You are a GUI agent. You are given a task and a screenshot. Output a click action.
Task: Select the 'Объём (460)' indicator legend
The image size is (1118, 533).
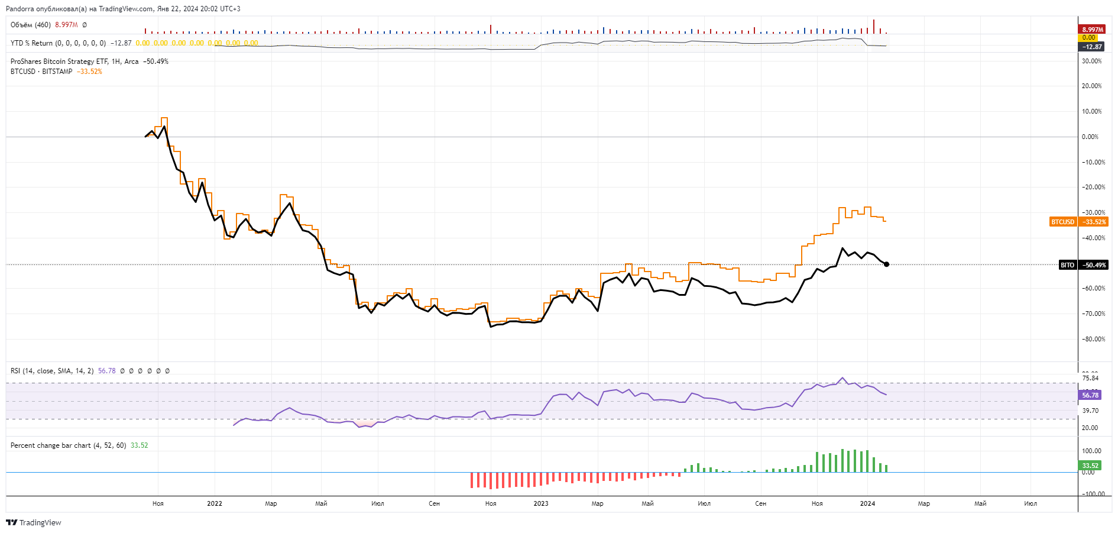click(x=31, y=25)
